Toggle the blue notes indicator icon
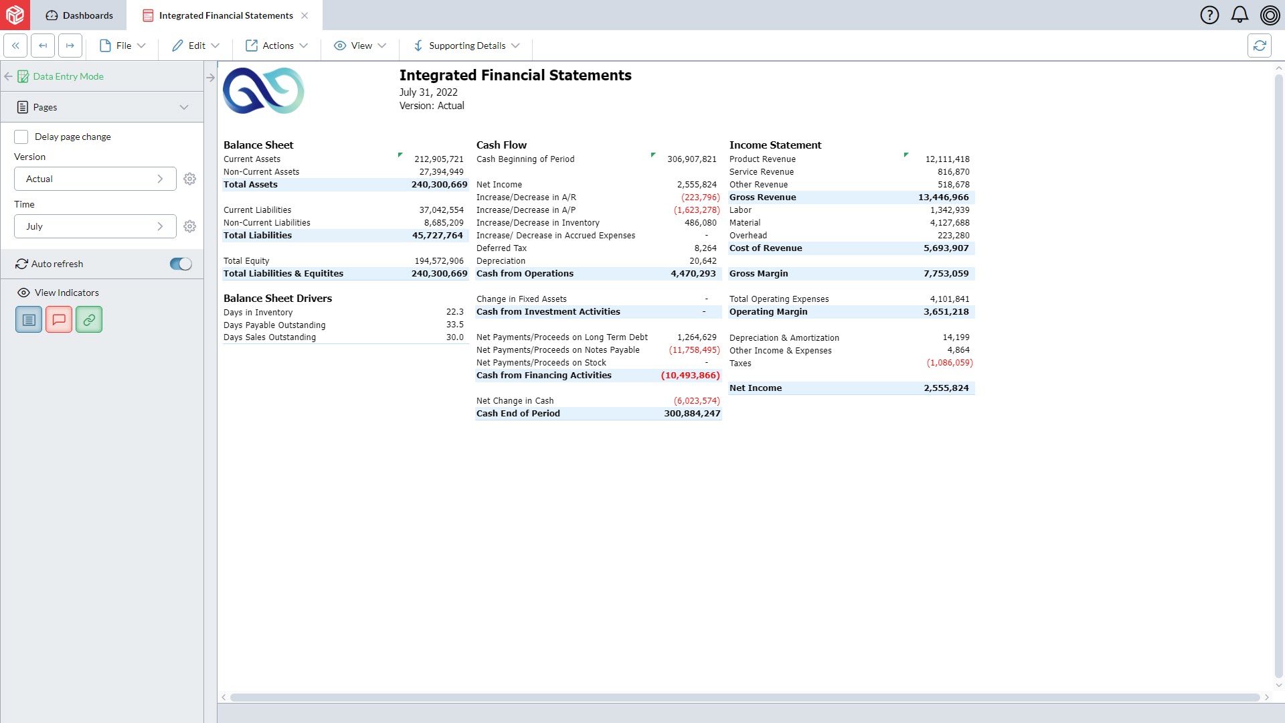Viewport: 1285px width, 723px height. (29, 320)
